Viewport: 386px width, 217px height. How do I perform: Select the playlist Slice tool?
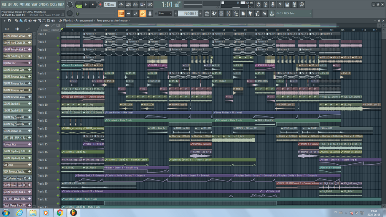[40, 21]
